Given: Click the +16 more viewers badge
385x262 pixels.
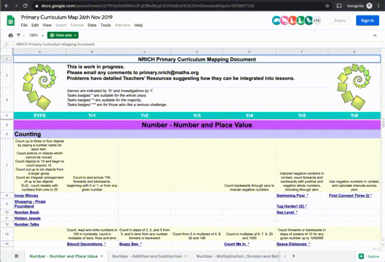Looking at the screenshot, I should (316, 20).
